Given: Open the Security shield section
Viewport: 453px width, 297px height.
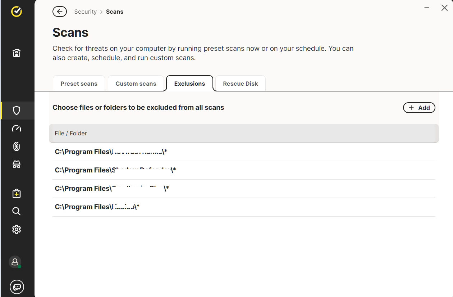Looking at the screenshot, I should point(17,111).
